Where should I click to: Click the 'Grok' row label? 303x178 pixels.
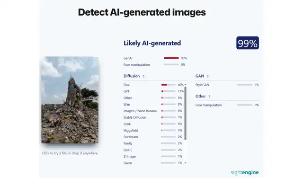pyautogui.click(x=127, y=124)
